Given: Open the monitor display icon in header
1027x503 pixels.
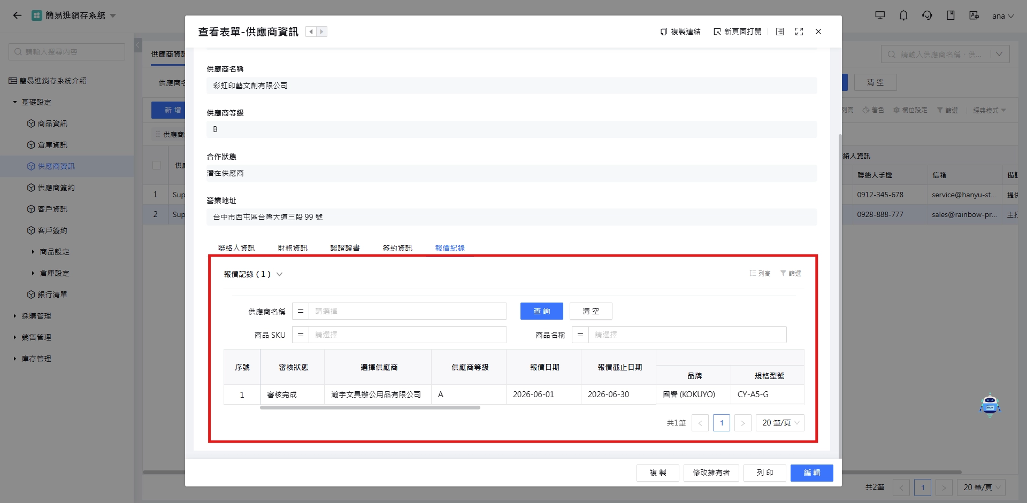Looking at the screenshot, I should pyautogui.click(x=880, y=16).
